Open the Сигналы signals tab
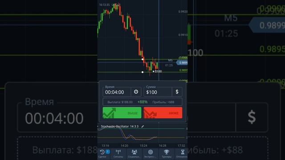 (x=118, y=154)
